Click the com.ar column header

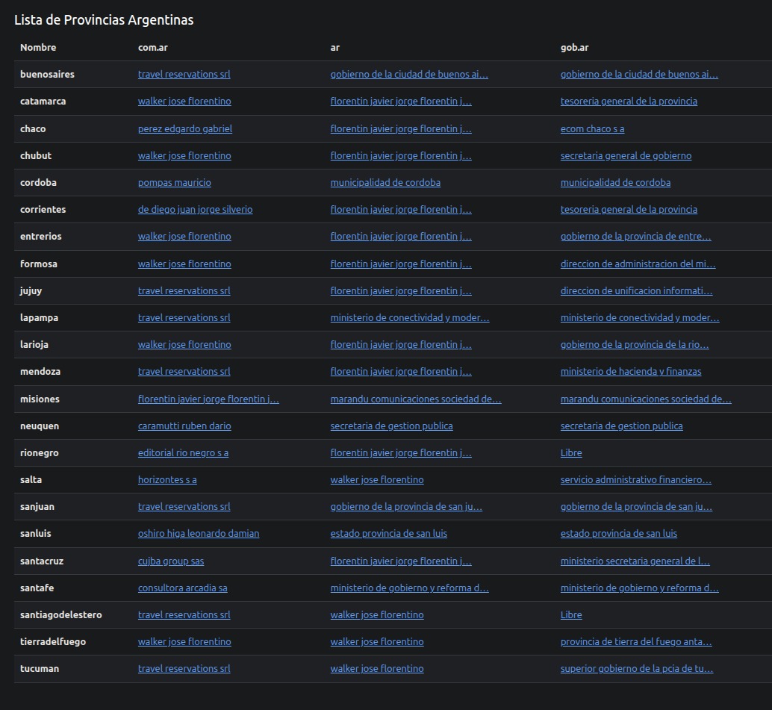click(x=152, y=48)
